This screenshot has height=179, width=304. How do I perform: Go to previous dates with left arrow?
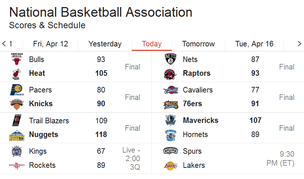coord(4,43)
